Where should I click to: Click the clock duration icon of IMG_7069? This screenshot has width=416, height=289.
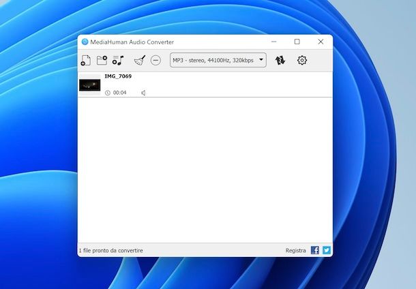108,93
